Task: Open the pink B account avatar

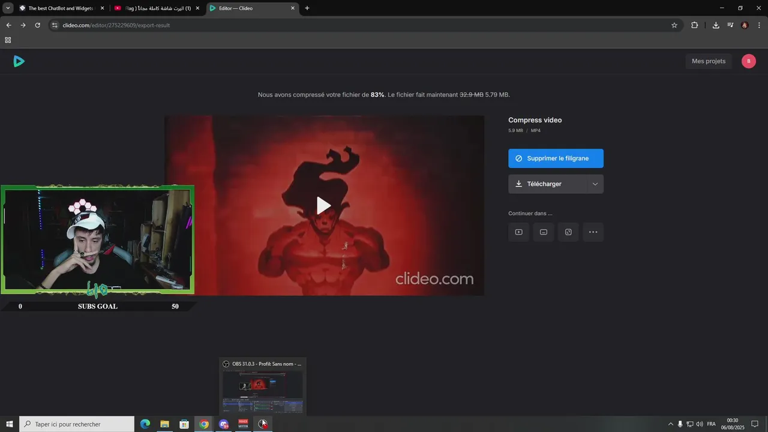Action: [x=749, y=61]
